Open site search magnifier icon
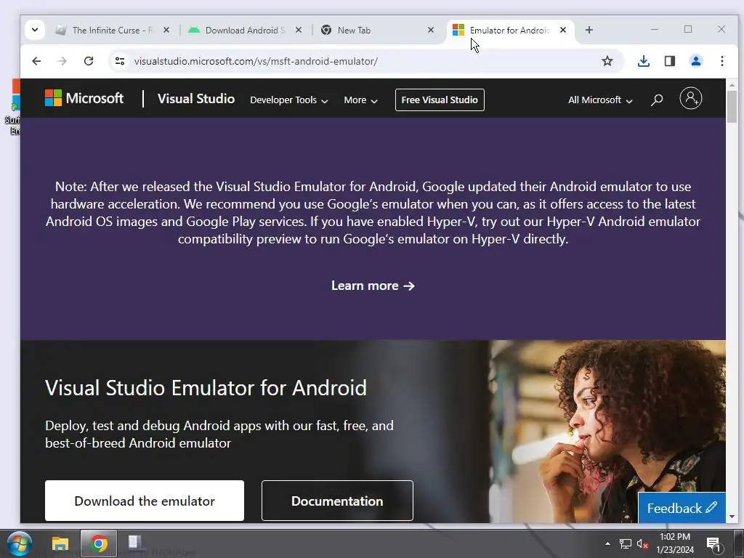 [657, 100]
